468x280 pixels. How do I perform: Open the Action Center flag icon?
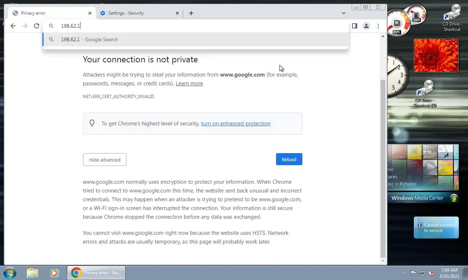[x=413, y=273]
